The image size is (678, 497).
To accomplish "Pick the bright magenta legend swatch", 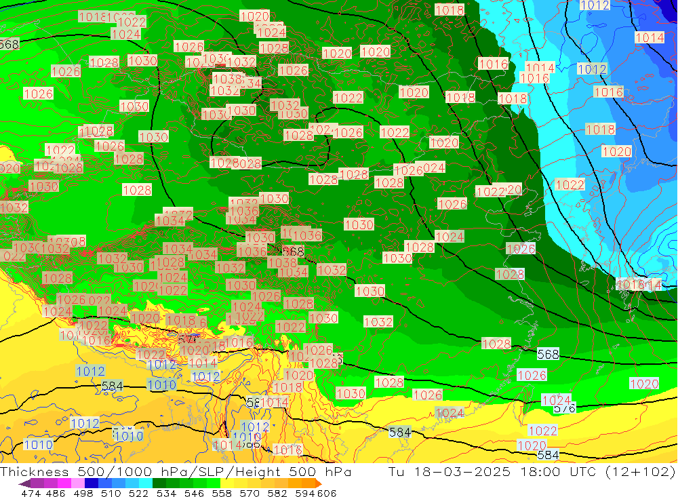I will 64,483.
